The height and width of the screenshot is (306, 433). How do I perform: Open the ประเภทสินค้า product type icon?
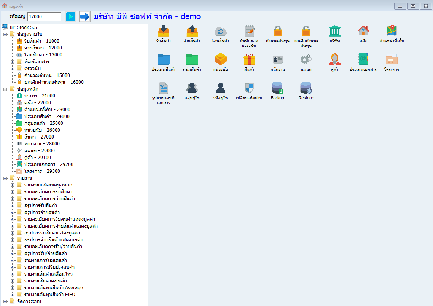[164, 60]
